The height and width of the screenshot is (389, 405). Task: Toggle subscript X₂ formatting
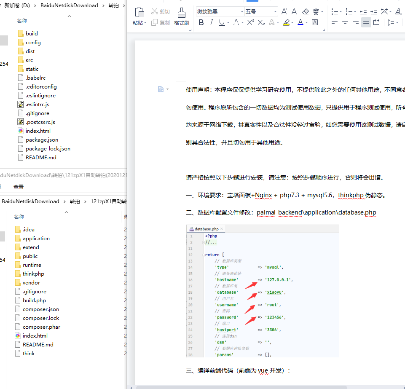261,22
